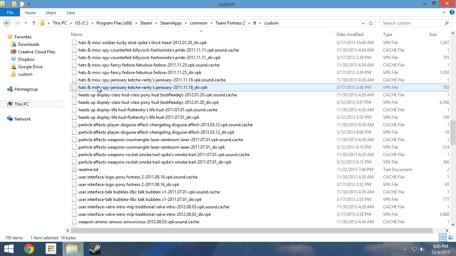Select fluttershy's life hud-2011.07.01_dir.vpk file
The height and width of the screenshot is (256, 456).
tap(139, 117)
